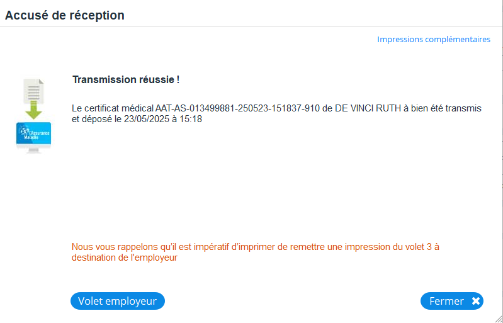This screenshot has height=323, width=503.
Task: Click the Transmission réussie heading
Action: pos(126,80)
